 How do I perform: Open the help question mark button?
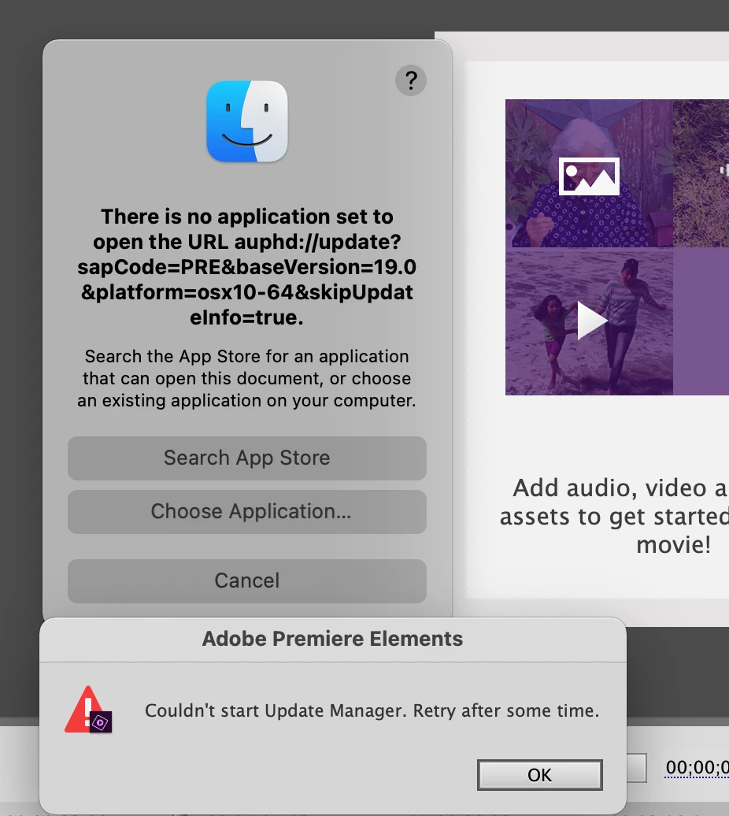[x=411, y=80]
